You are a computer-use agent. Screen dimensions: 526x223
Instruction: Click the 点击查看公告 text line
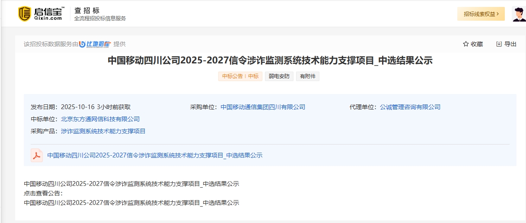43,193
